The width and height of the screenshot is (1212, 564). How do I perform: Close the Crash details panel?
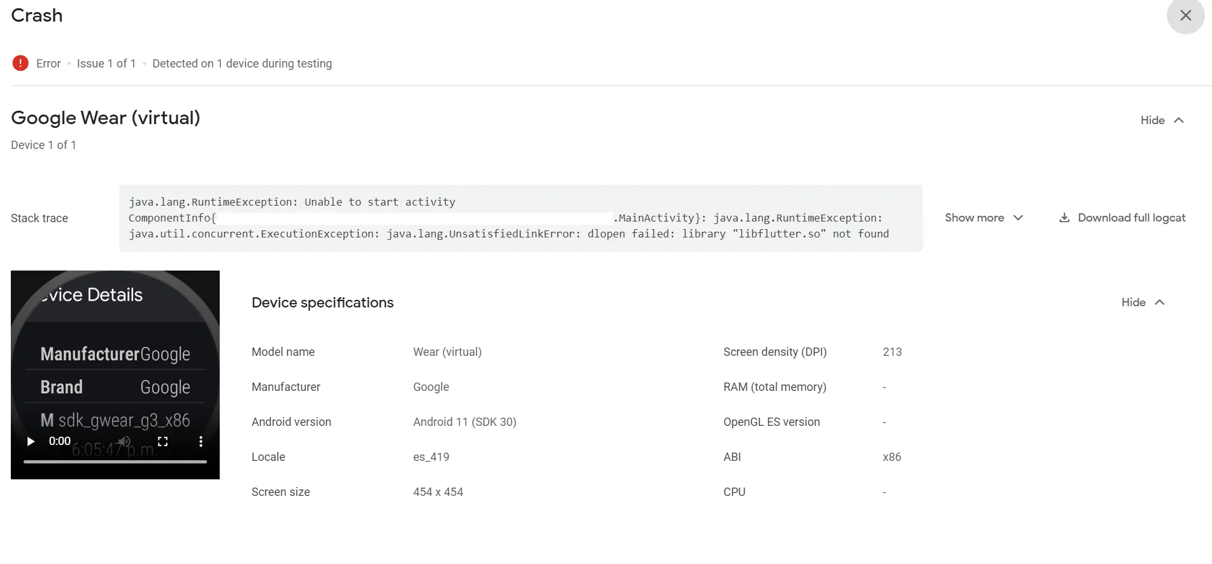tap(1185, 15)
